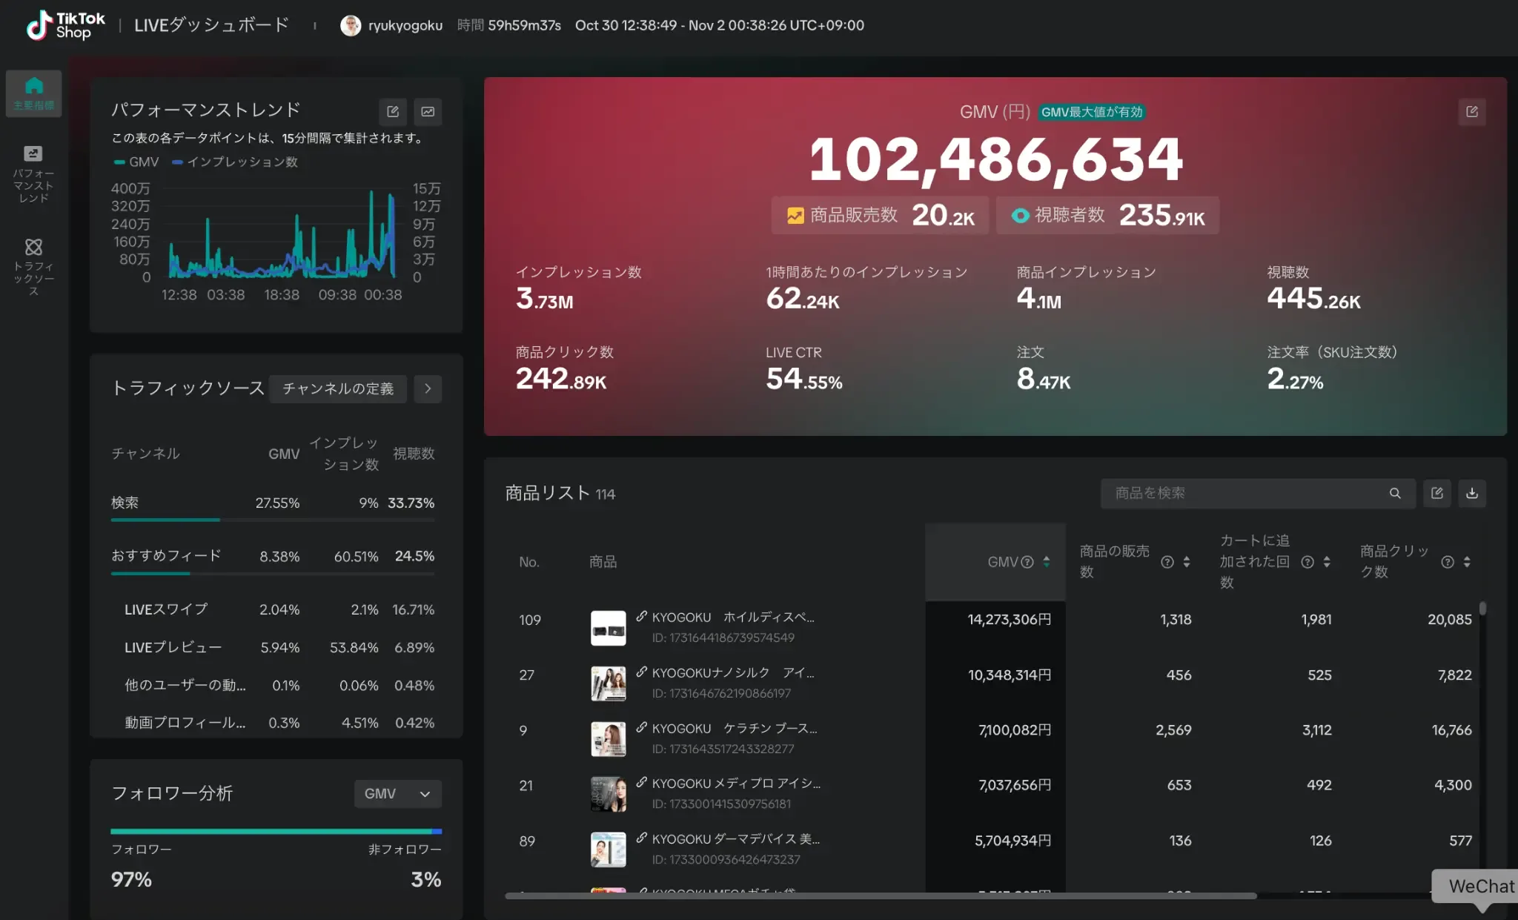
Task: Click GMV最大値が有効 badge
Action: pos(1092,112)
